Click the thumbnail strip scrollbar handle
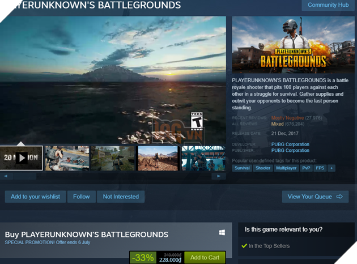 [x=25, y=176]
